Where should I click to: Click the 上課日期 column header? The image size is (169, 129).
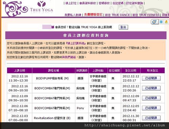pyautogui.click(x=20, y=70)
